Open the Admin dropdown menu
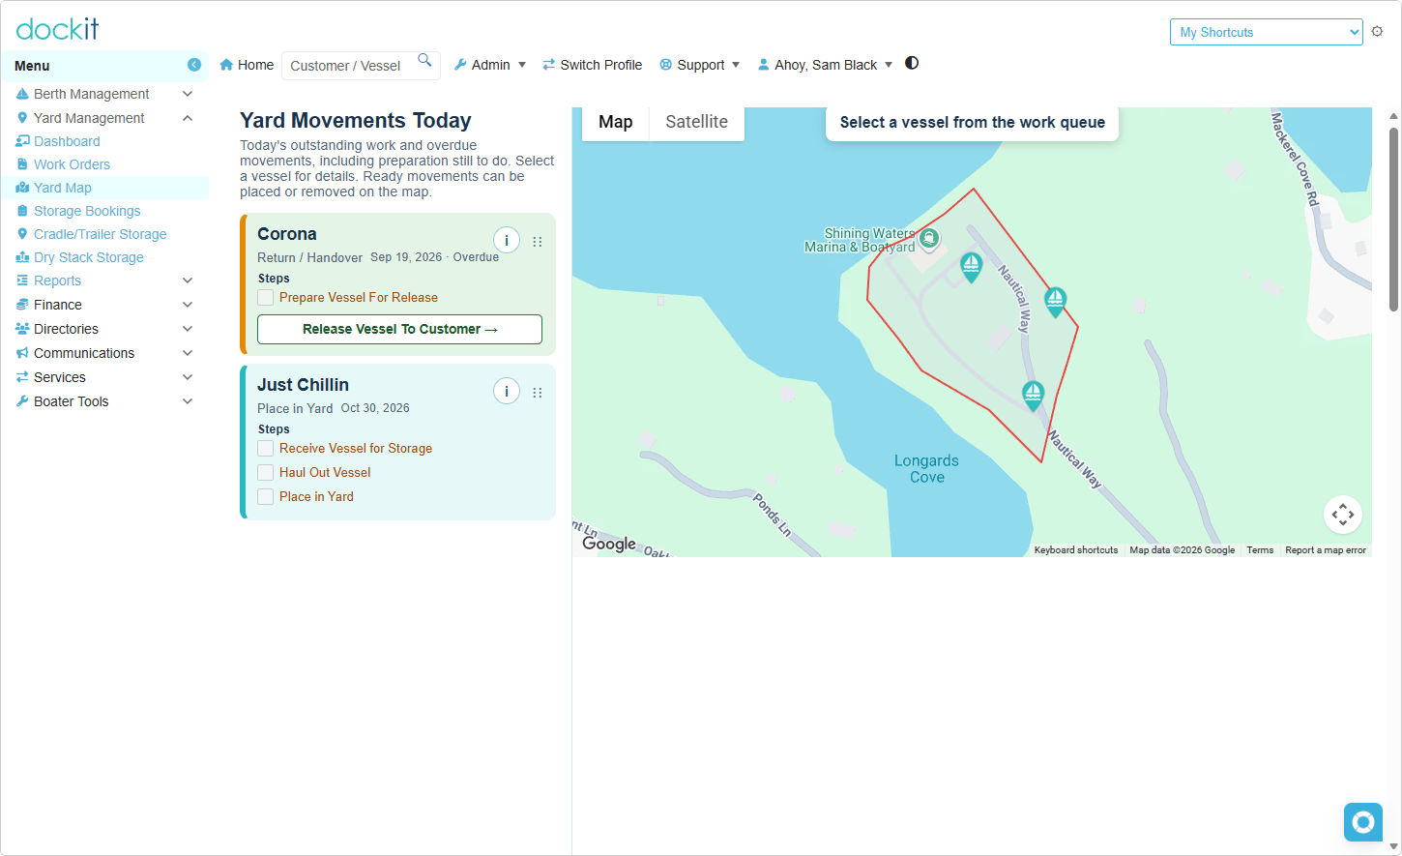Image resolution: width=1402 pixels, height=856 pixels. (490, 65)
